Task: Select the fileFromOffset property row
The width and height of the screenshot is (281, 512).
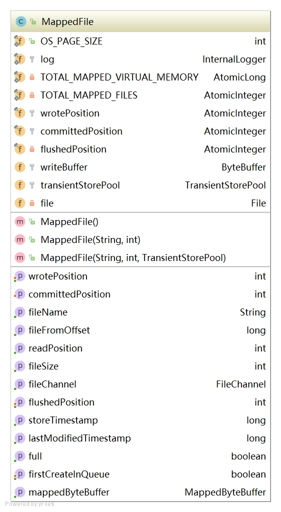Action: [140, 330]
